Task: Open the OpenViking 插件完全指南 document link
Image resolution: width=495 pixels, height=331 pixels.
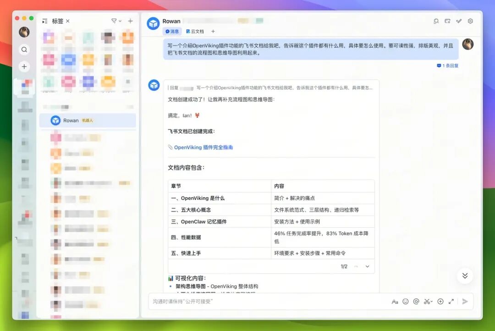Action: (203, 148)
